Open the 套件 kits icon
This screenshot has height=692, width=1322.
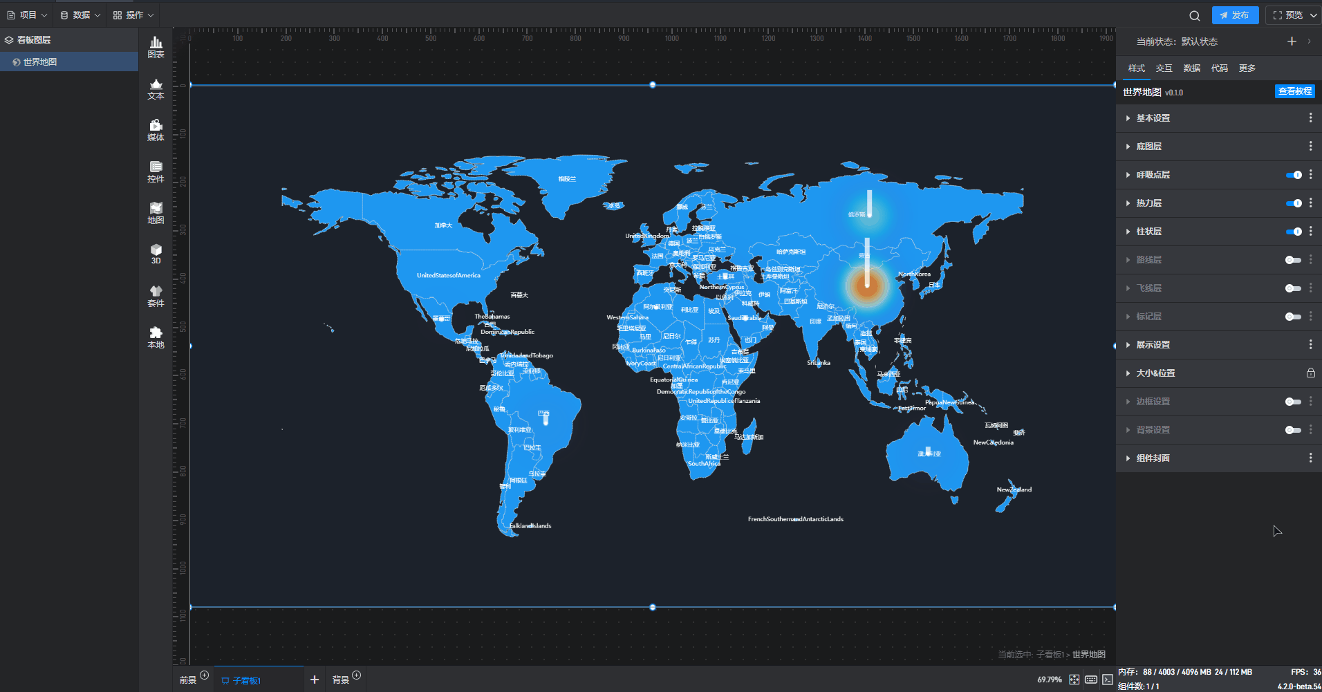tap(156, 296)
